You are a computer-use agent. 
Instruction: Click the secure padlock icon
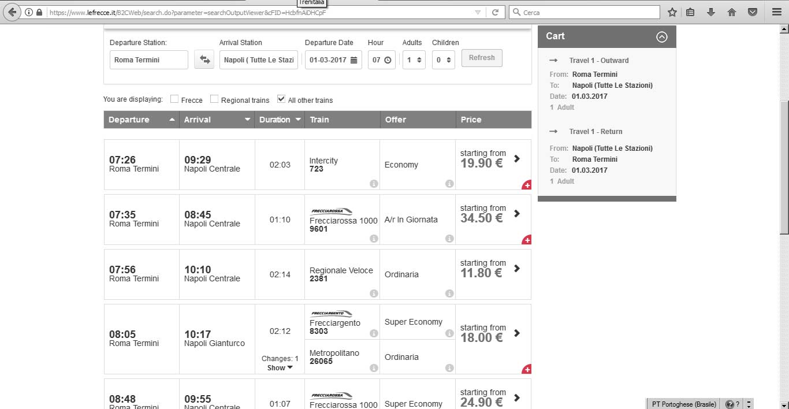(x=39, y=12)
